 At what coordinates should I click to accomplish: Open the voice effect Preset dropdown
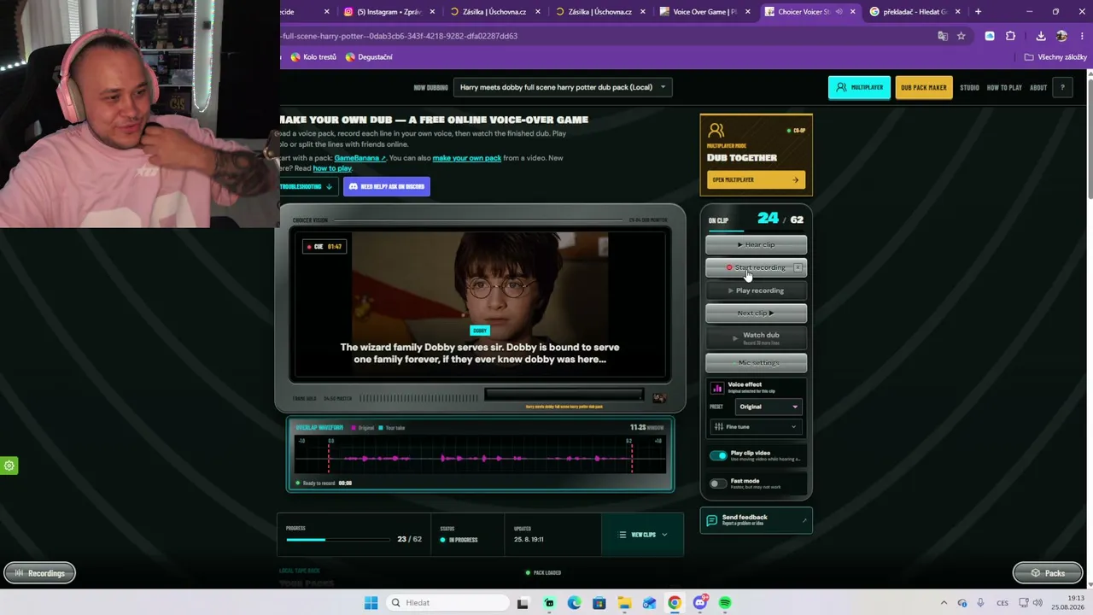pos(768,407)
